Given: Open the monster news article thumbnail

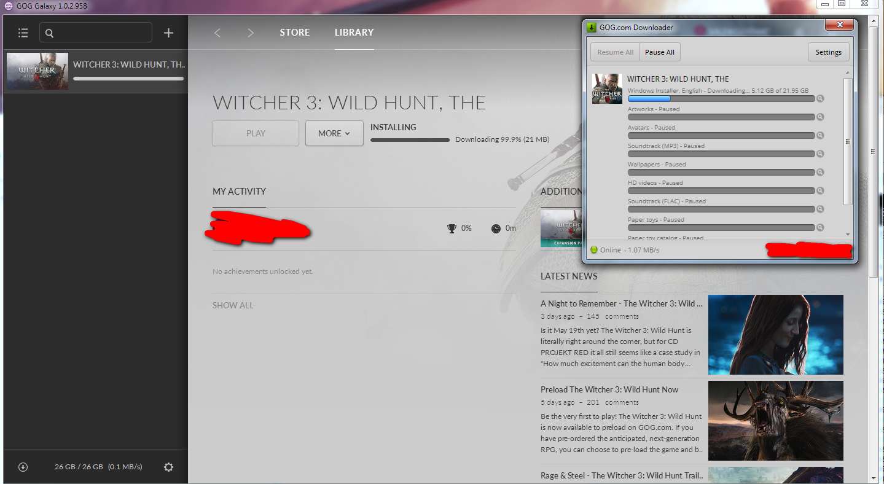Looking at the screenshot, I should (776, 421).
